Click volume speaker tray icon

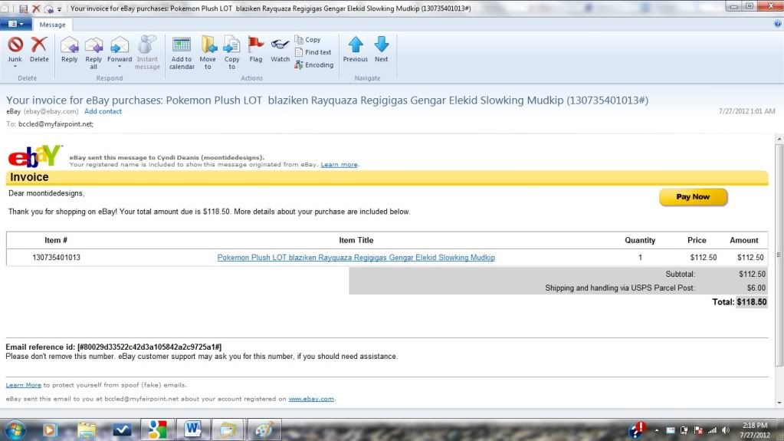point(726,430)
